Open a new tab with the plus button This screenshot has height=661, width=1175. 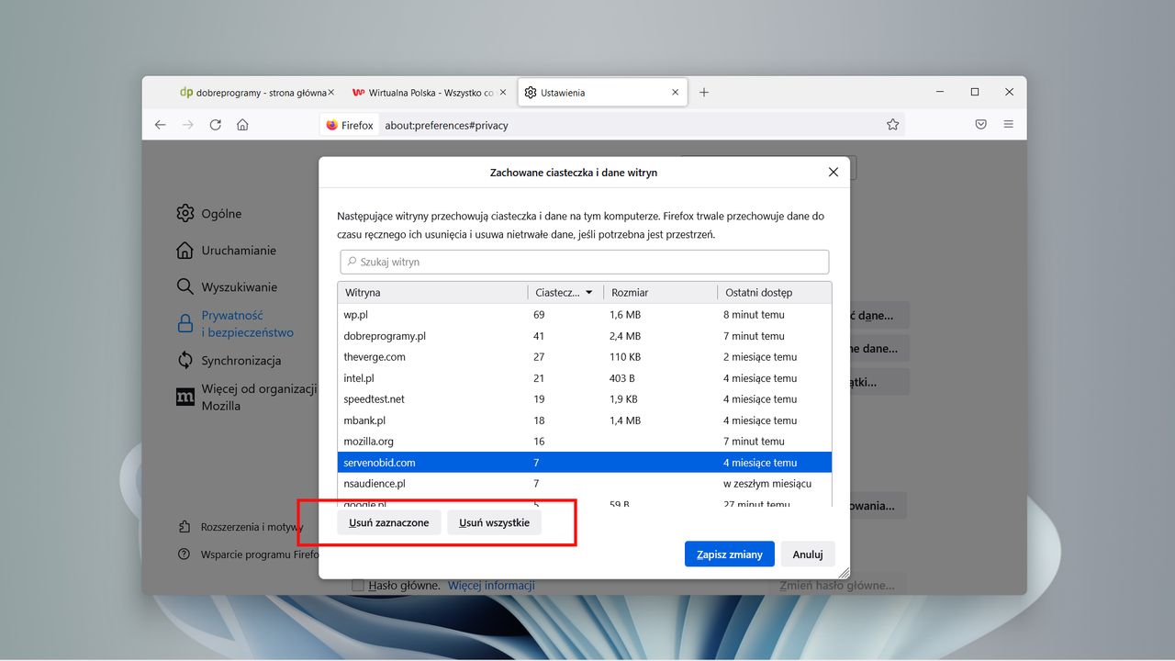(x=703, y=92)
